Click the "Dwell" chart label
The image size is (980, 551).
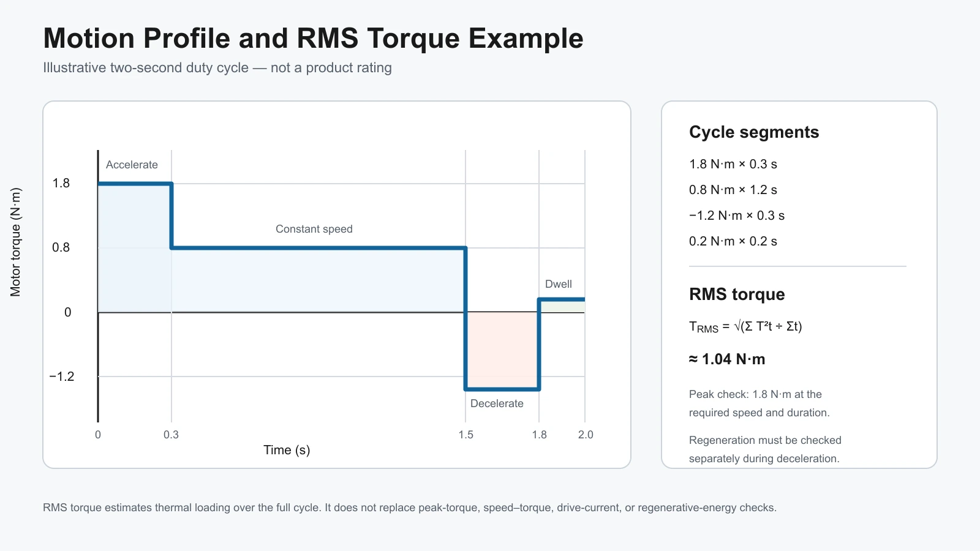coord(559,284)
